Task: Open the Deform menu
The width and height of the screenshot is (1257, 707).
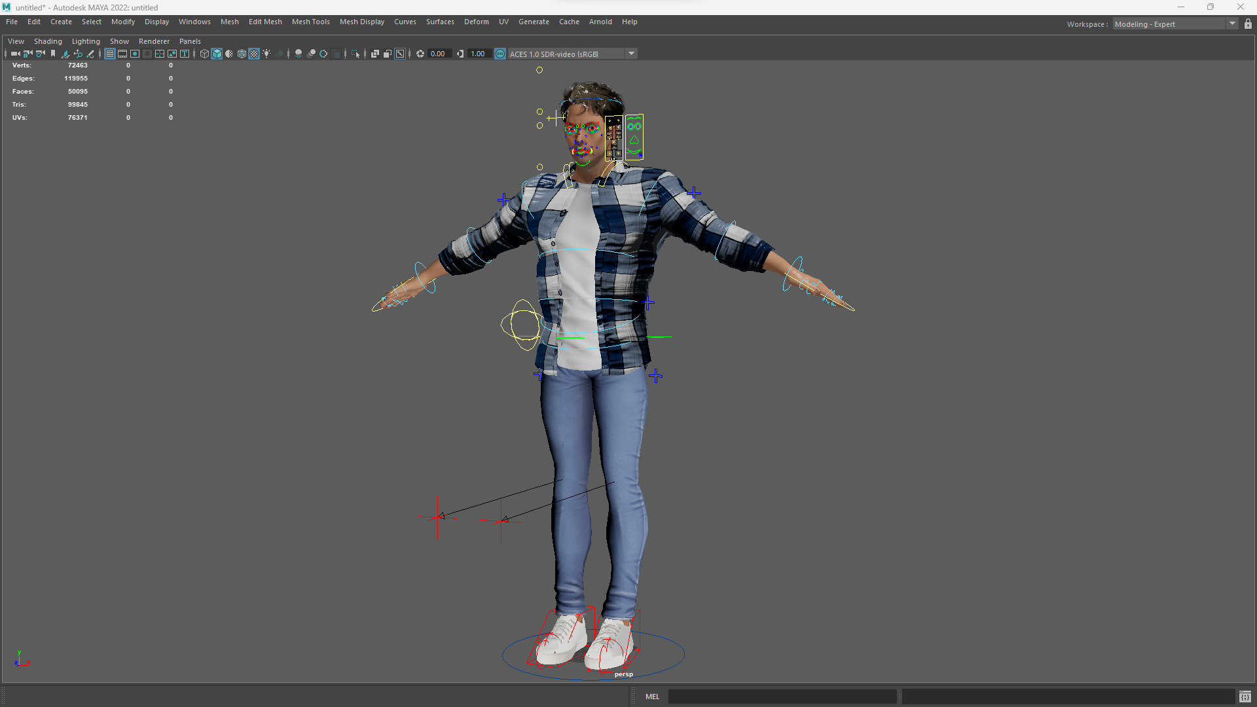Action: [476, 22]
